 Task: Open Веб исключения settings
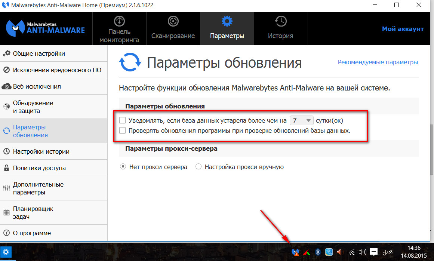[54, 86]
